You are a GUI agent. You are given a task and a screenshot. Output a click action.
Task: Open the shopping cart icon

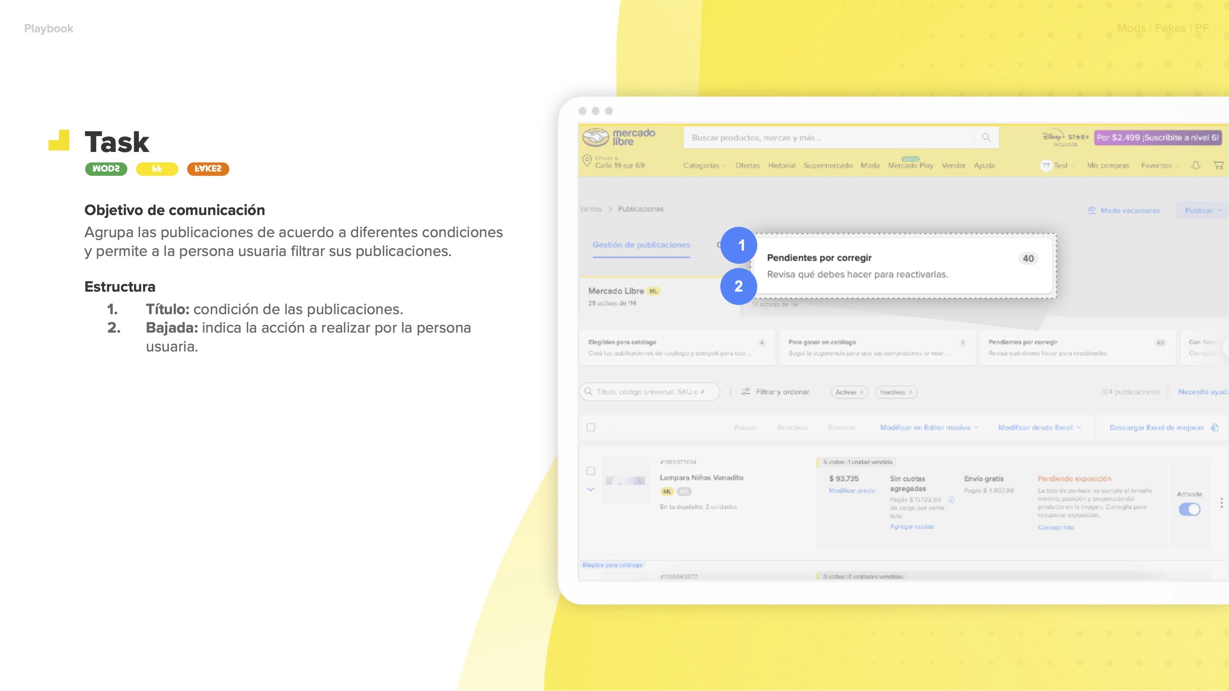pos(1218,165)
